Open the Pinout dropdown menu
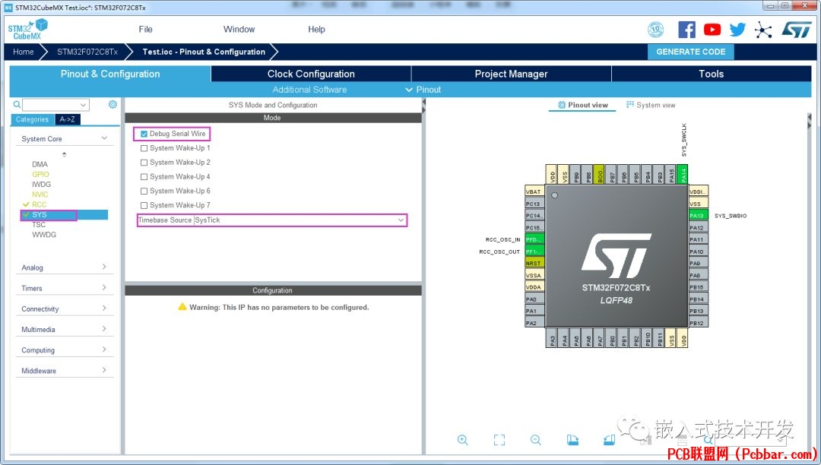The height and width of the screenshot is (465, 821). pyautogui.click(x=423, y=90)
